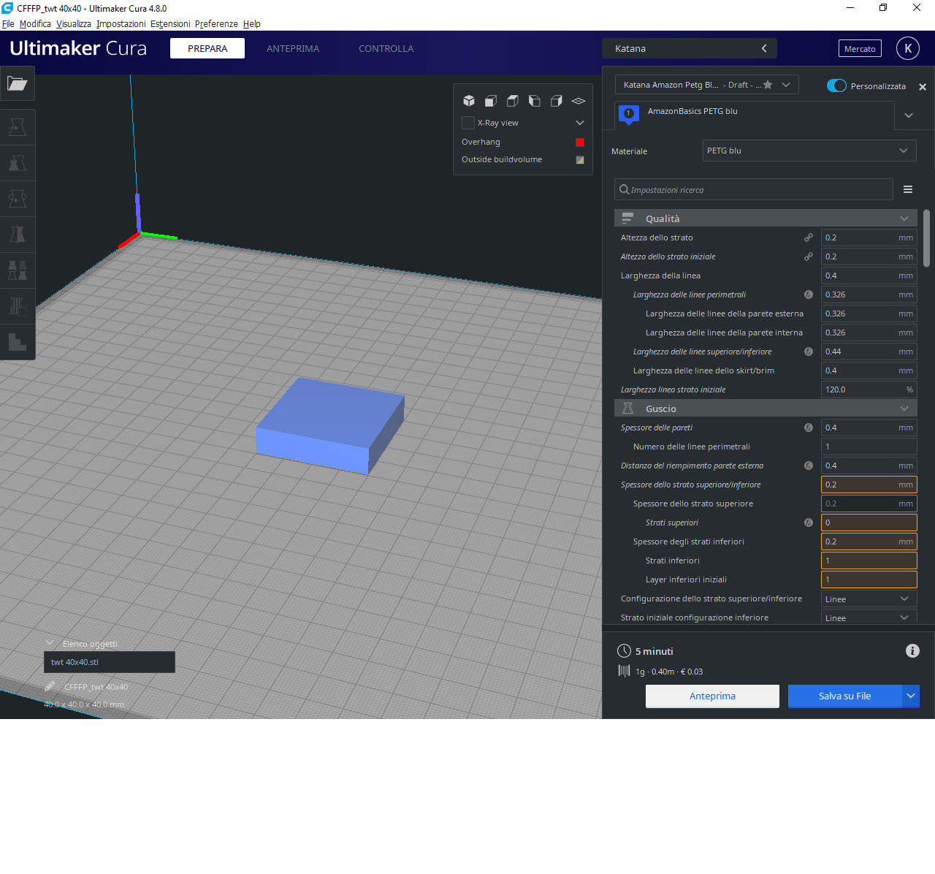This screenshot has width=935, height=874.
Task: Click the Salva su File button
Action: point(844,696)
